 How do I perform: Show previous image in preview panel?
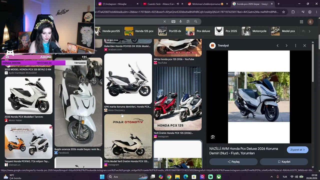277,45
